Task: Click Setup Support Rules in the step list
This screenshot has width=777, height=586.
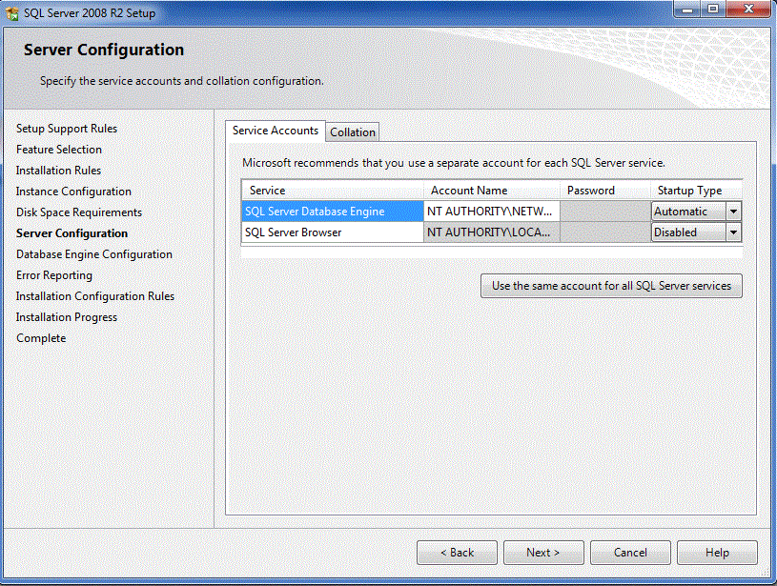Action: click(67, 129)
